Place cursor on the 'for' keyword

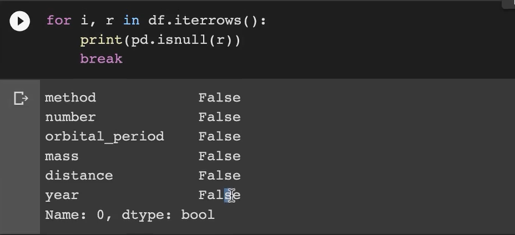point(59,21)
